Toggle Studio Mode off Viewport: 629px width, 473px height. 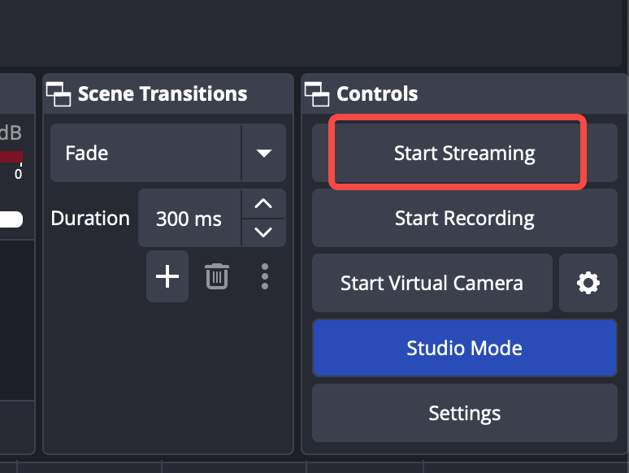tap(465, 348)
